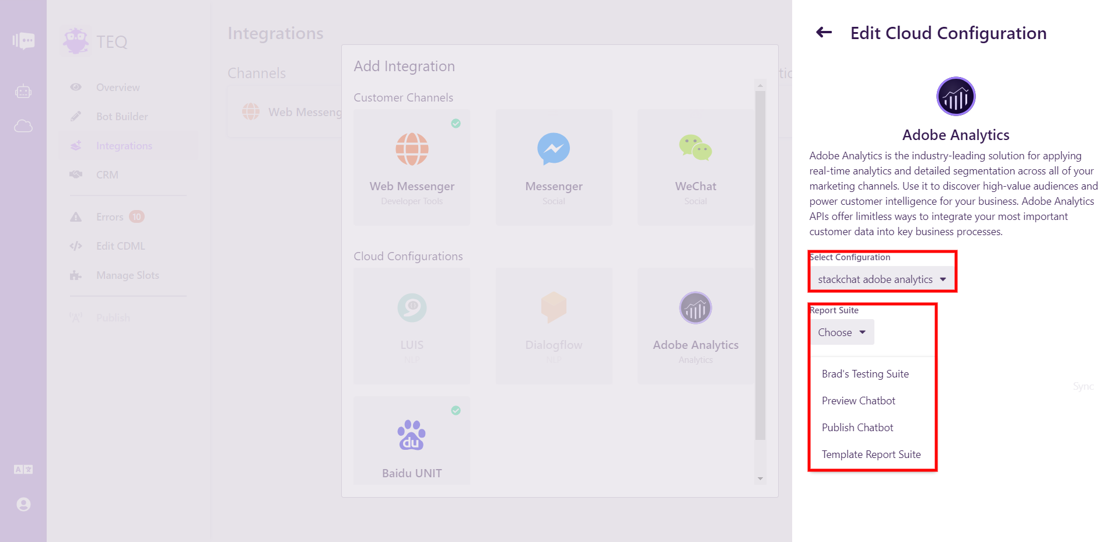Image resolution: width=1120 pixels, height=542 pixels.
Task: Click the Edit CDML code brackets icon
Action: (x=76, y=246)
